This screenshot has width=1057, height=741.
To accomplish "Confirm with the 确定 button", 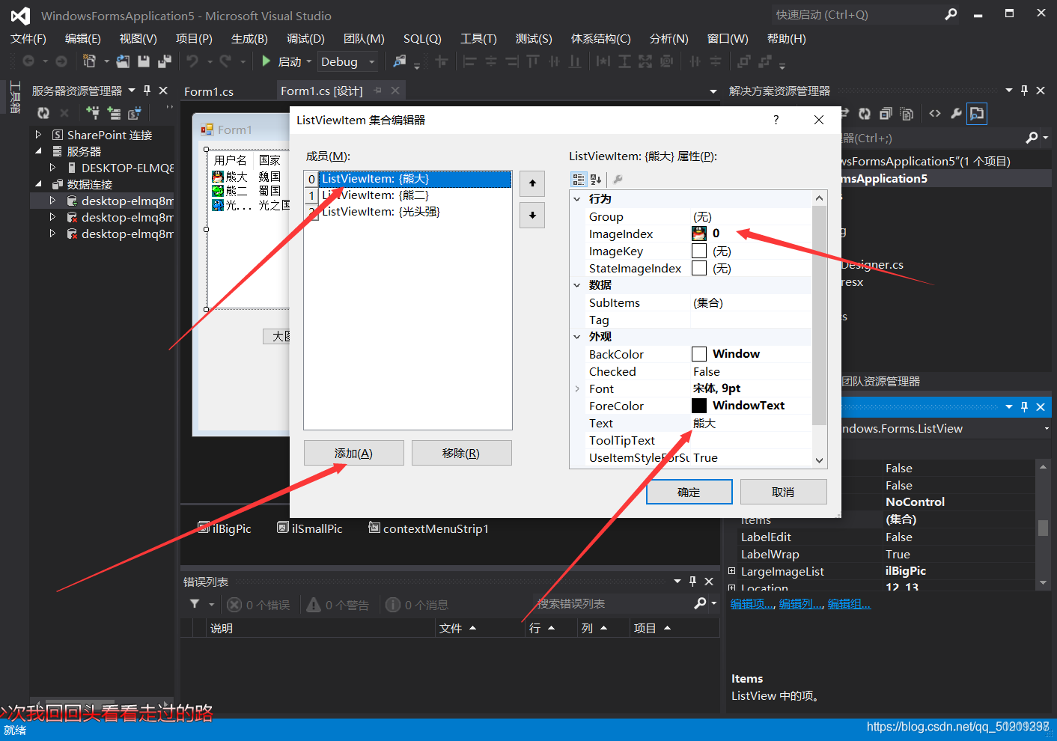I will point(689,492).
